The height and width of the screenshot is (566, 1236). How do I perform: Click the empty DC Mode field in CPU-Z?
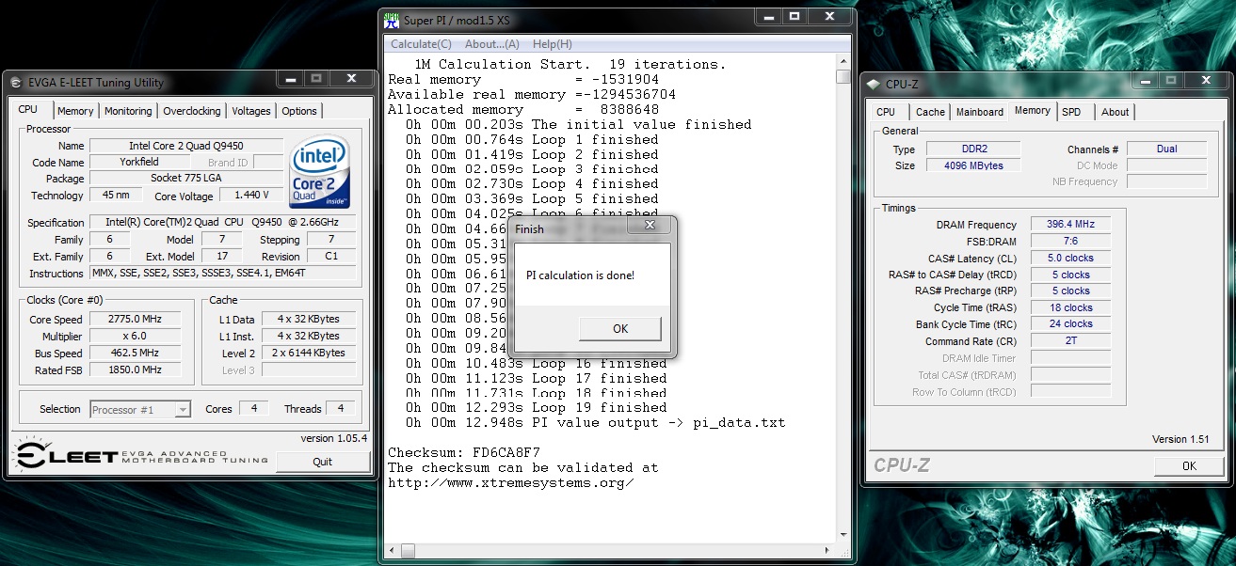coord(1167,165)
